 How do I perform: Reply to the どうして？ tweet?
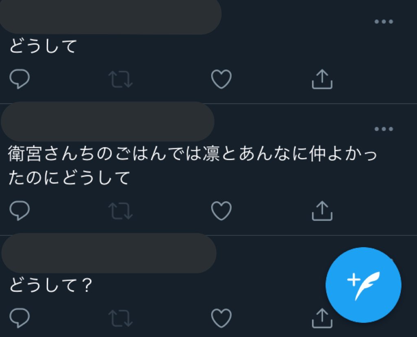point(20,318)
